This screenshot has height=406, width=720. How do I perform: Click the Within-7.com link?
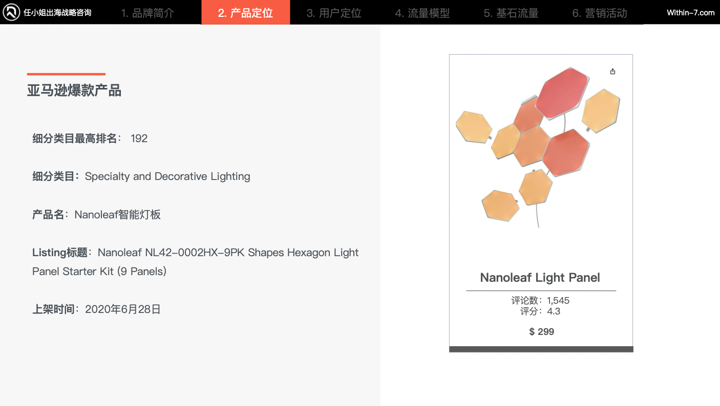pyautogui.click(x=690, y=13)
